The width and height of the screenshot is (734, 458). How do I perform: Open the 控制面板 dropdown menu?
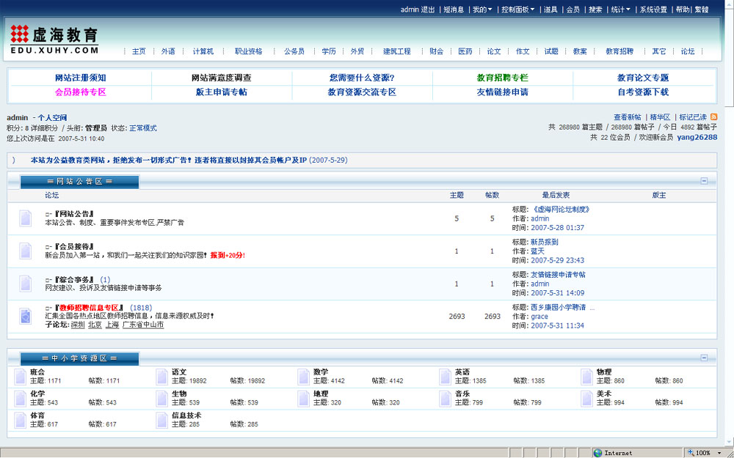point(517,10)
